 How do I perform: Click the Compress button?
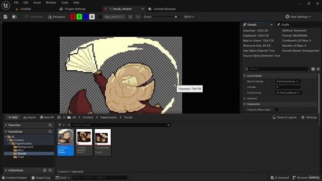[x=34, y=17]
